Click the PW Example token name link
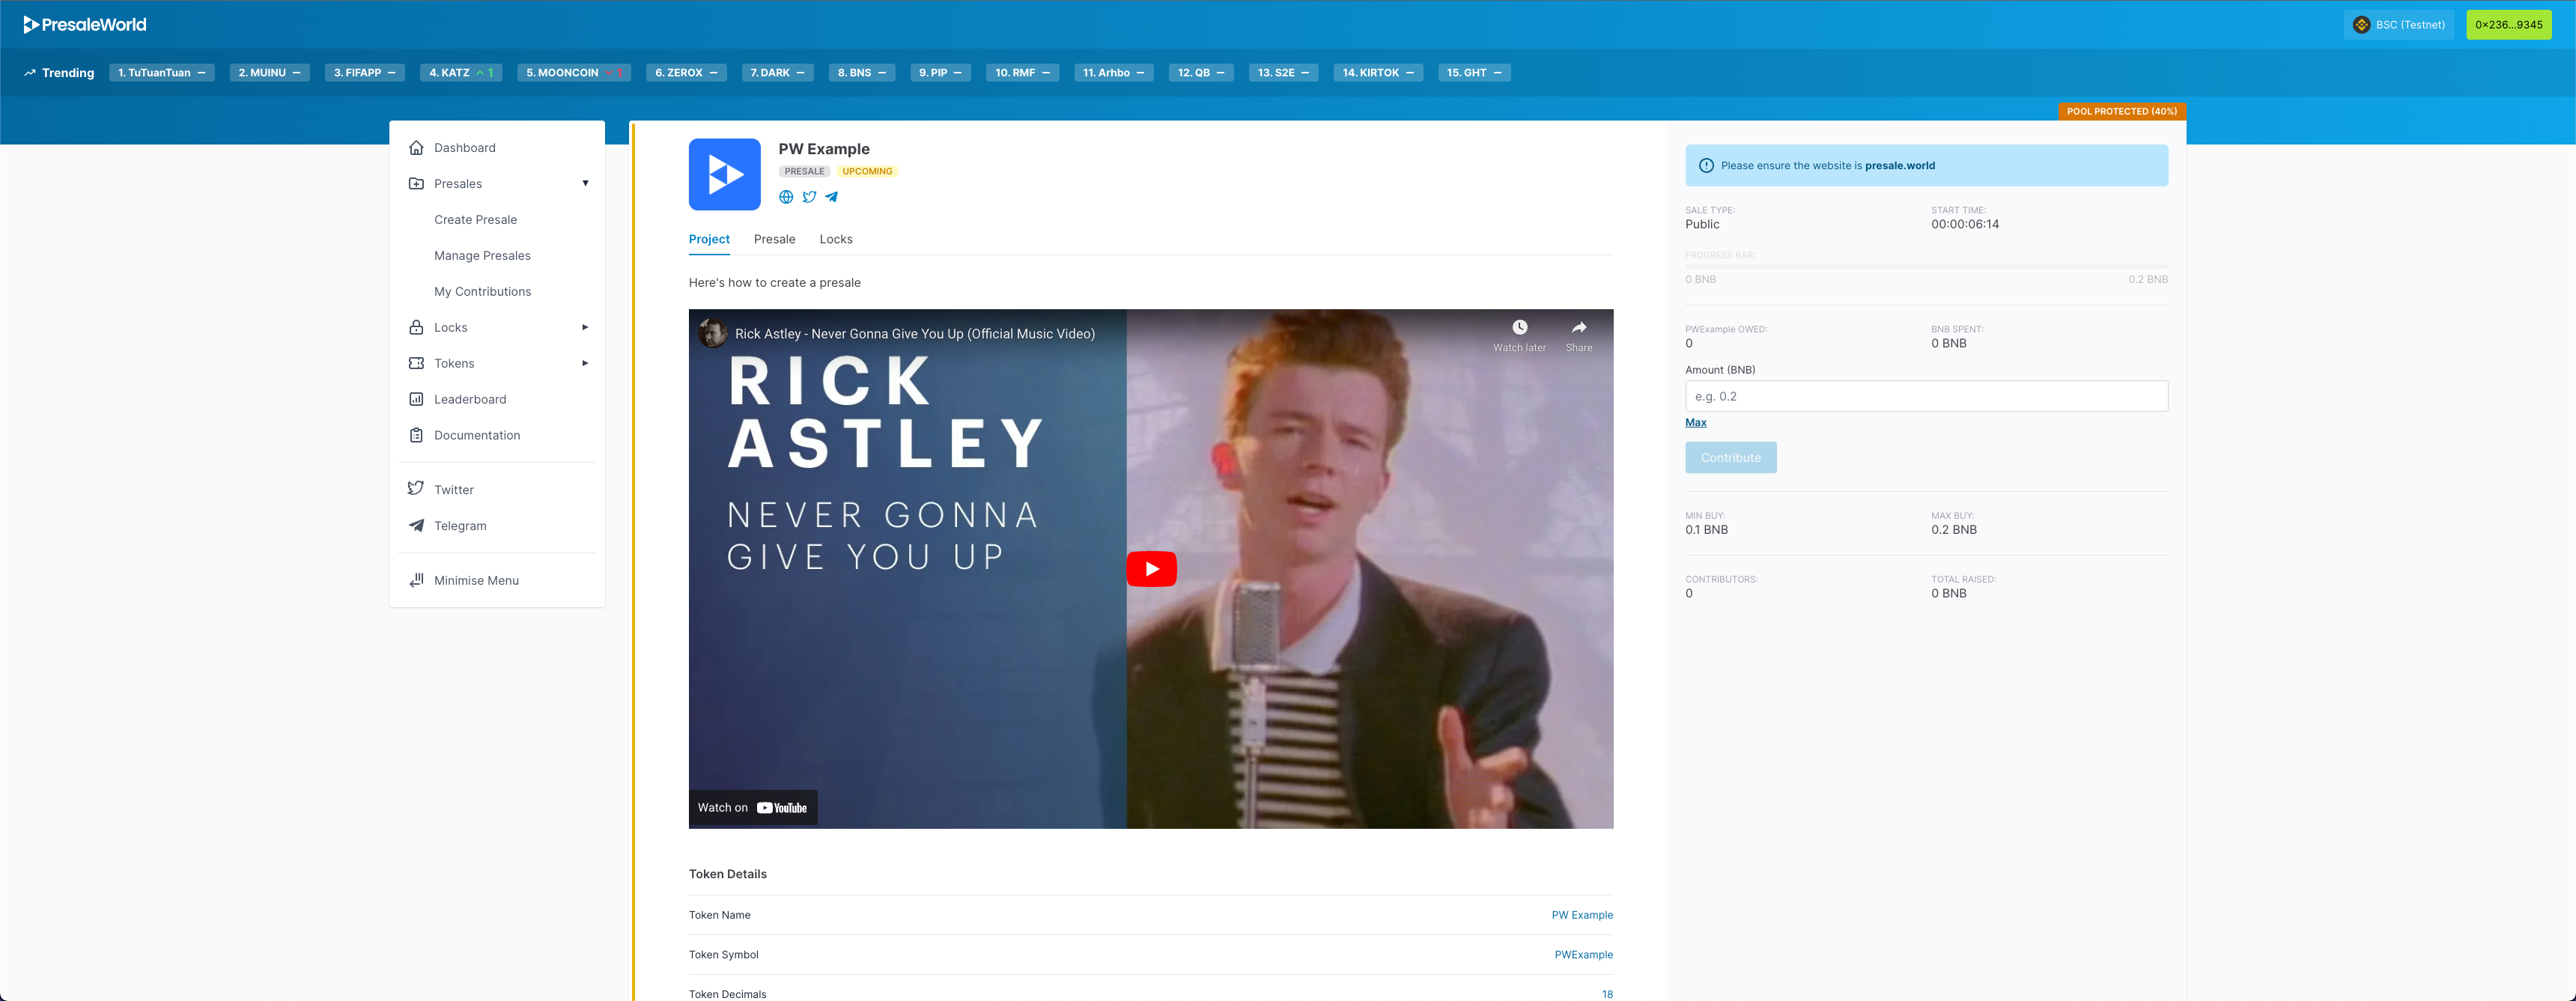 tap(1582, 915)
